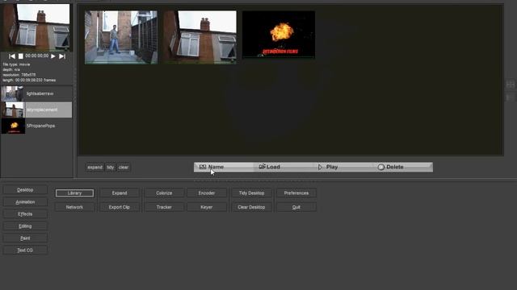Click the Library button
This screenshot has height=290, width=517.
coord(74,193)
